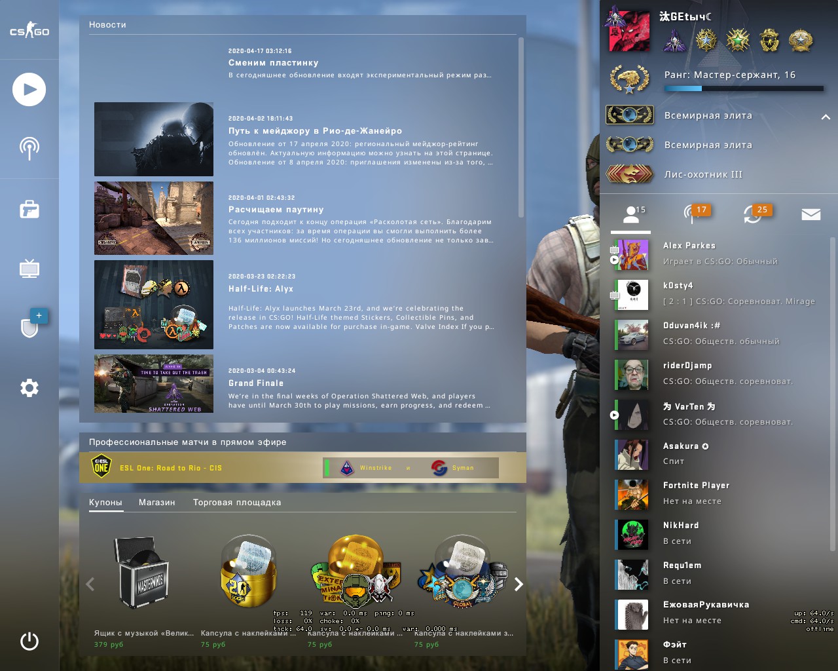
Task: Click the CS:GO logo in the sidebar
Action: [x=29, y=30]
